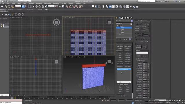Open the Selected key filter dropdown
The height and width of the screenshot is (104, 185).
pyautogui.click(x=160, y=100)
